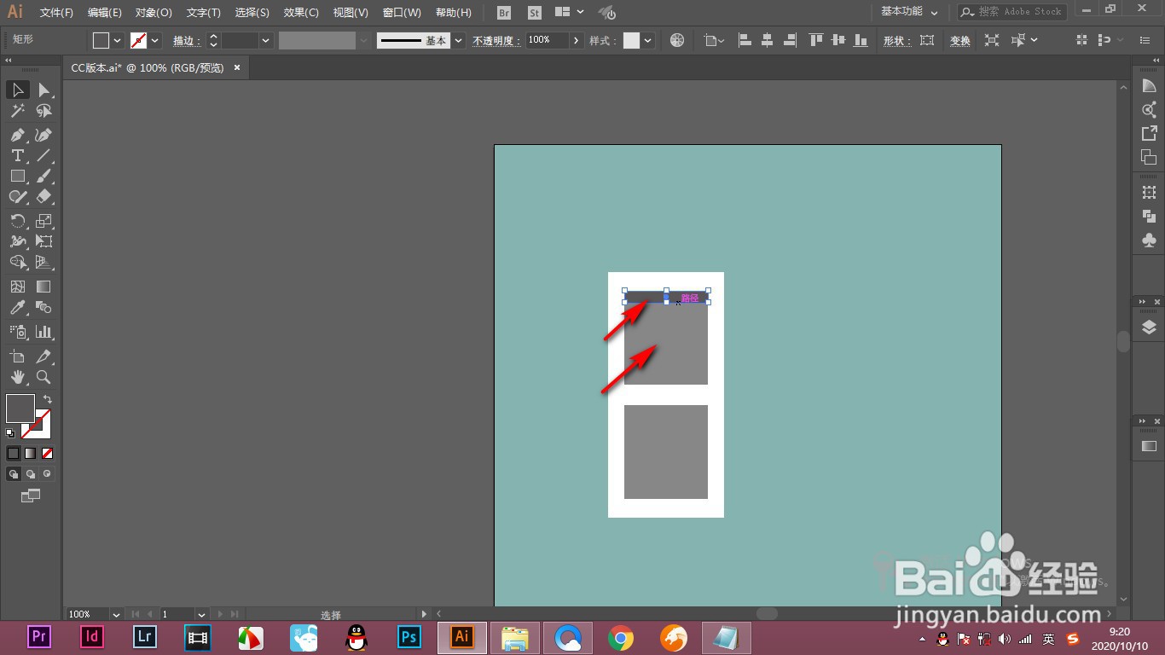Open the 效果(C) menu
The height and width of the screenshot is (655, 1165).
point(301,13)
